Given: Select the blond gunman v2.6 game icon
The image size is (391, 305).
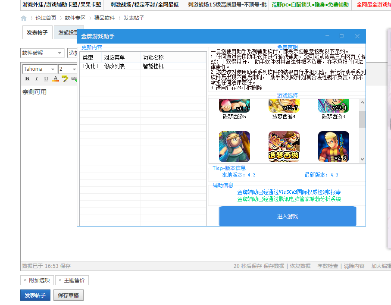Looking at the screenshot, I should [x=333, y=147].
